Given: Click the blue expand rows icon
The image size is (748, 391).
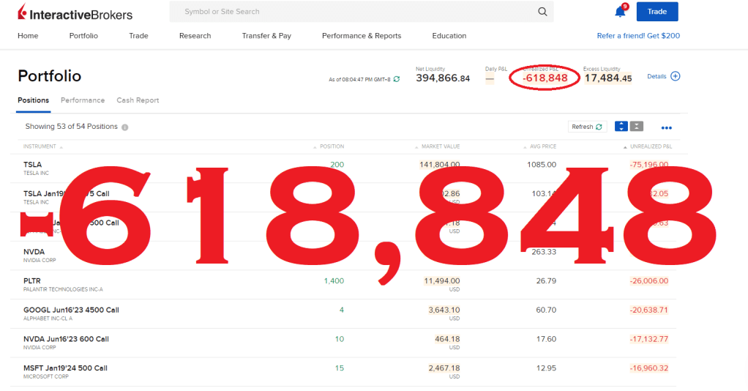Looking at the screenshot, I should click(621, 127).
